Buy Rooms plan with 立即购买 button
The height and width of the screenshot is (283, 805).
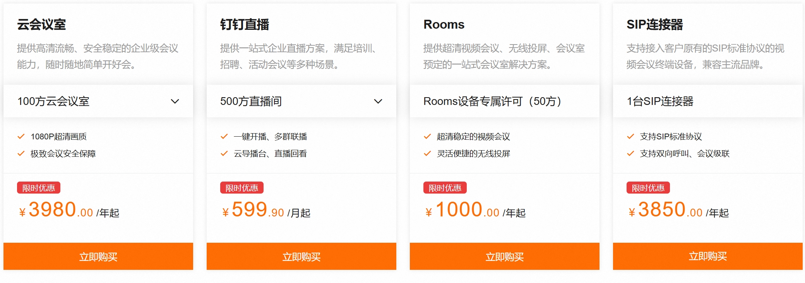coord(505,256)
